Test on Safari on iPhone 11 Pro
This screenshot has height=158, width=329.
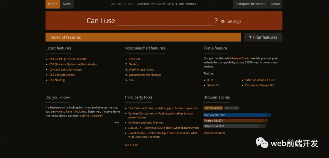260,80
